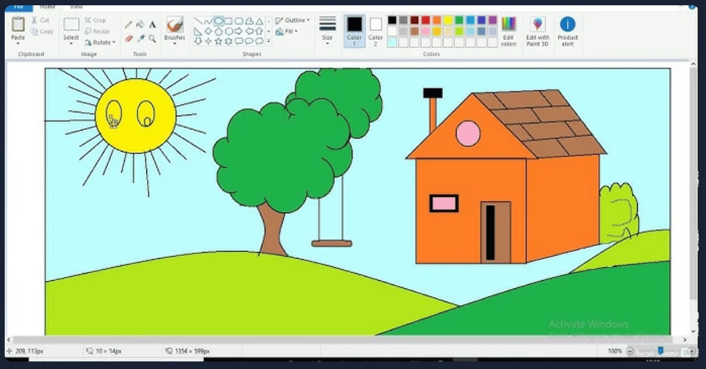The height and width of the screenshot is (369, 706).
Task: Choose the Line shape
Action: (198, 21)
